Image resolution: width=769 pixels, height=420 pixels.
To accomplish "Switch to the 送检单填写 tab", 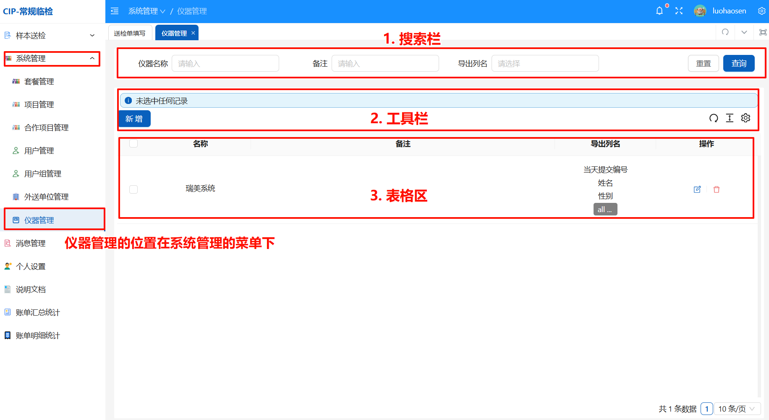I will [130, 33].
